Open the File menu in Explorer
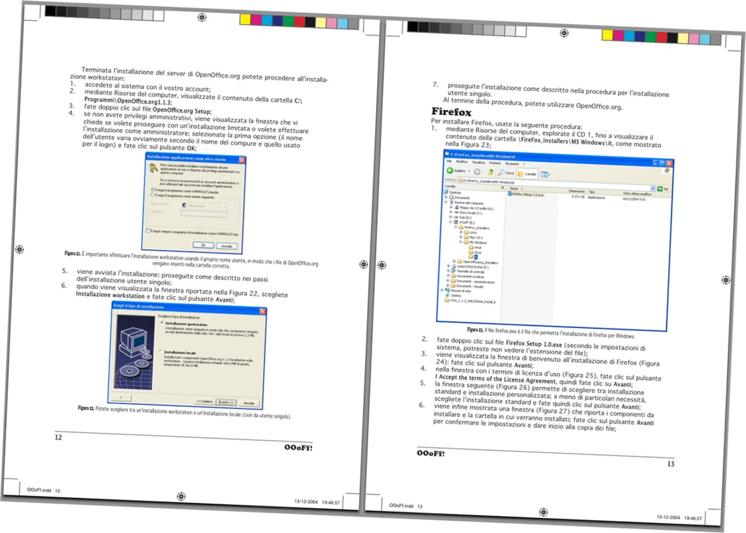The width and height of the screenshot is (746, 533). (x=449, y=161)
